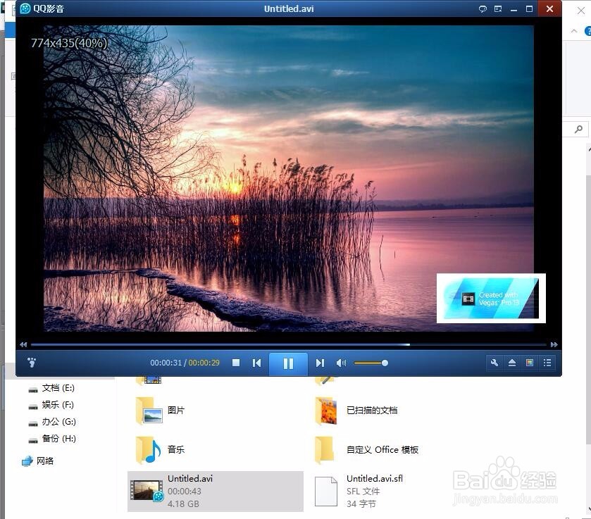The image size is (591, 519).
Task: Minimize the QQ影音 player window
Action: coord(514,8)
